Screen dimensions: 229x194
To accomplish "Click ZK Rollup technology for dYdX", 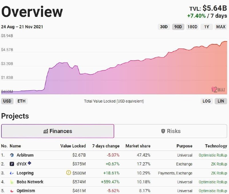I will [219, 164].
